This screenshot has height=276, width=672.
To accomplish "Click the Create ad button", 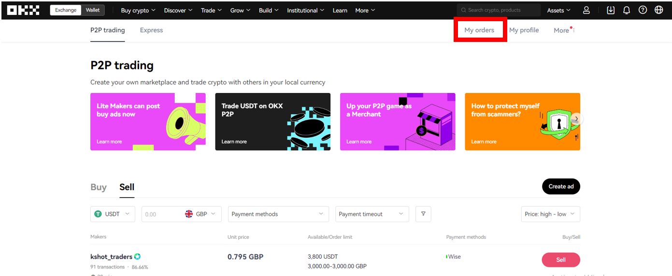I will coord(561,186).
